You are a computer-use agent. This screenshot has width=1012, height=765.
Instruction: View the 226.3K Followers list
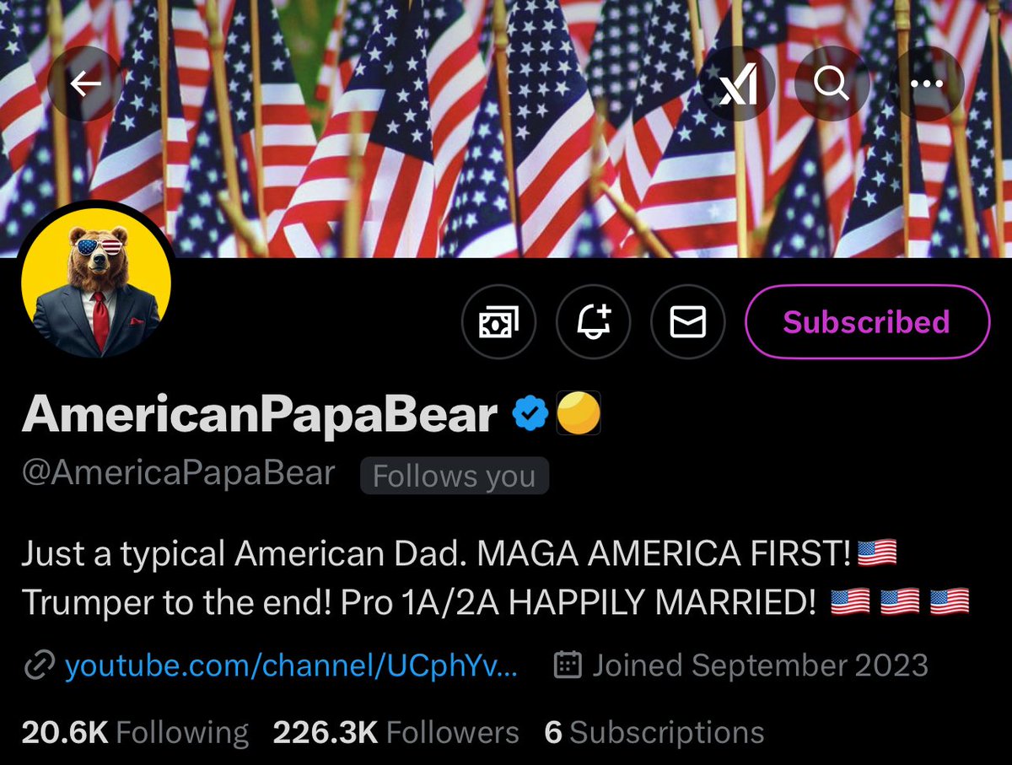pyautogui.click(x=396, y=732)
